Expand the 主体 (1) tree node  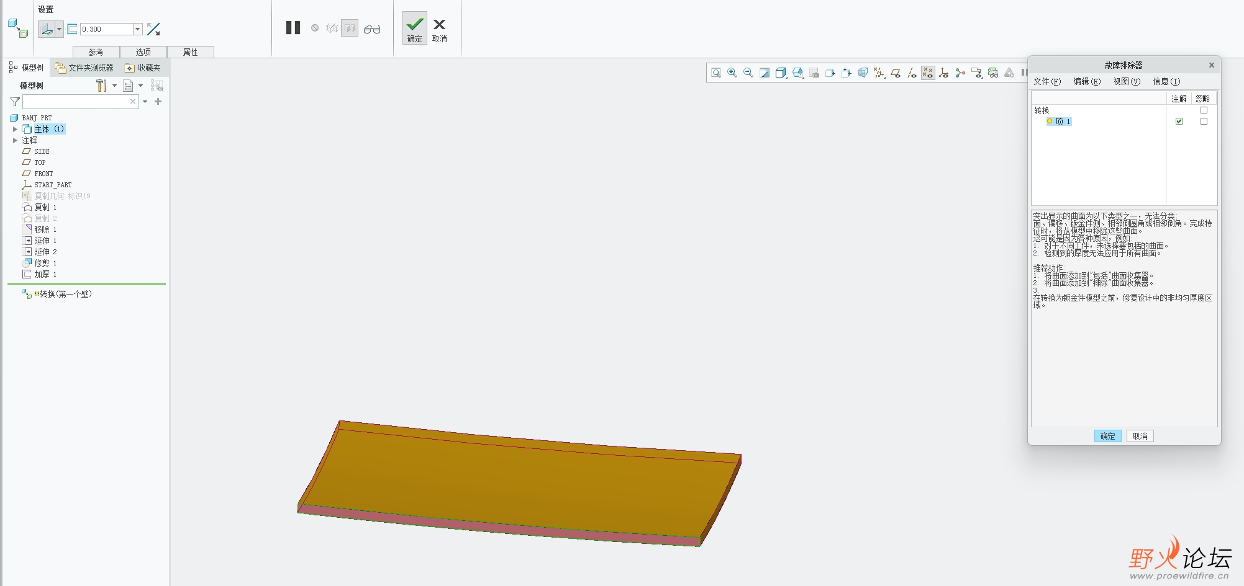coord(15,129)
